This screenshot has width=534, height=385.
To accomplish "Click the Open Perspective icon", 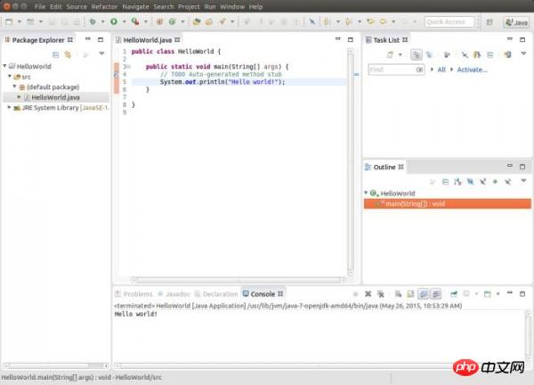I will pos(489,22).
